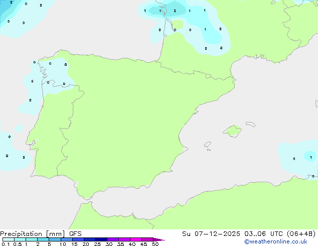Screen dimensions: 318x246
Task: Click the 15 mm legend color swatch
Action: [78, 239]
